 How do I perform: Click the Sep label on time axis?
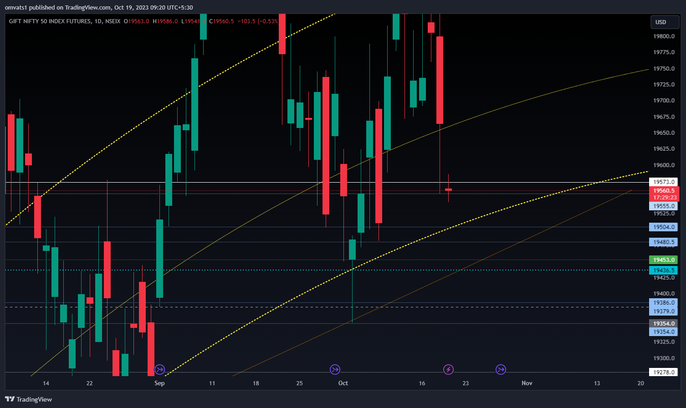click(x=159, y=383)
